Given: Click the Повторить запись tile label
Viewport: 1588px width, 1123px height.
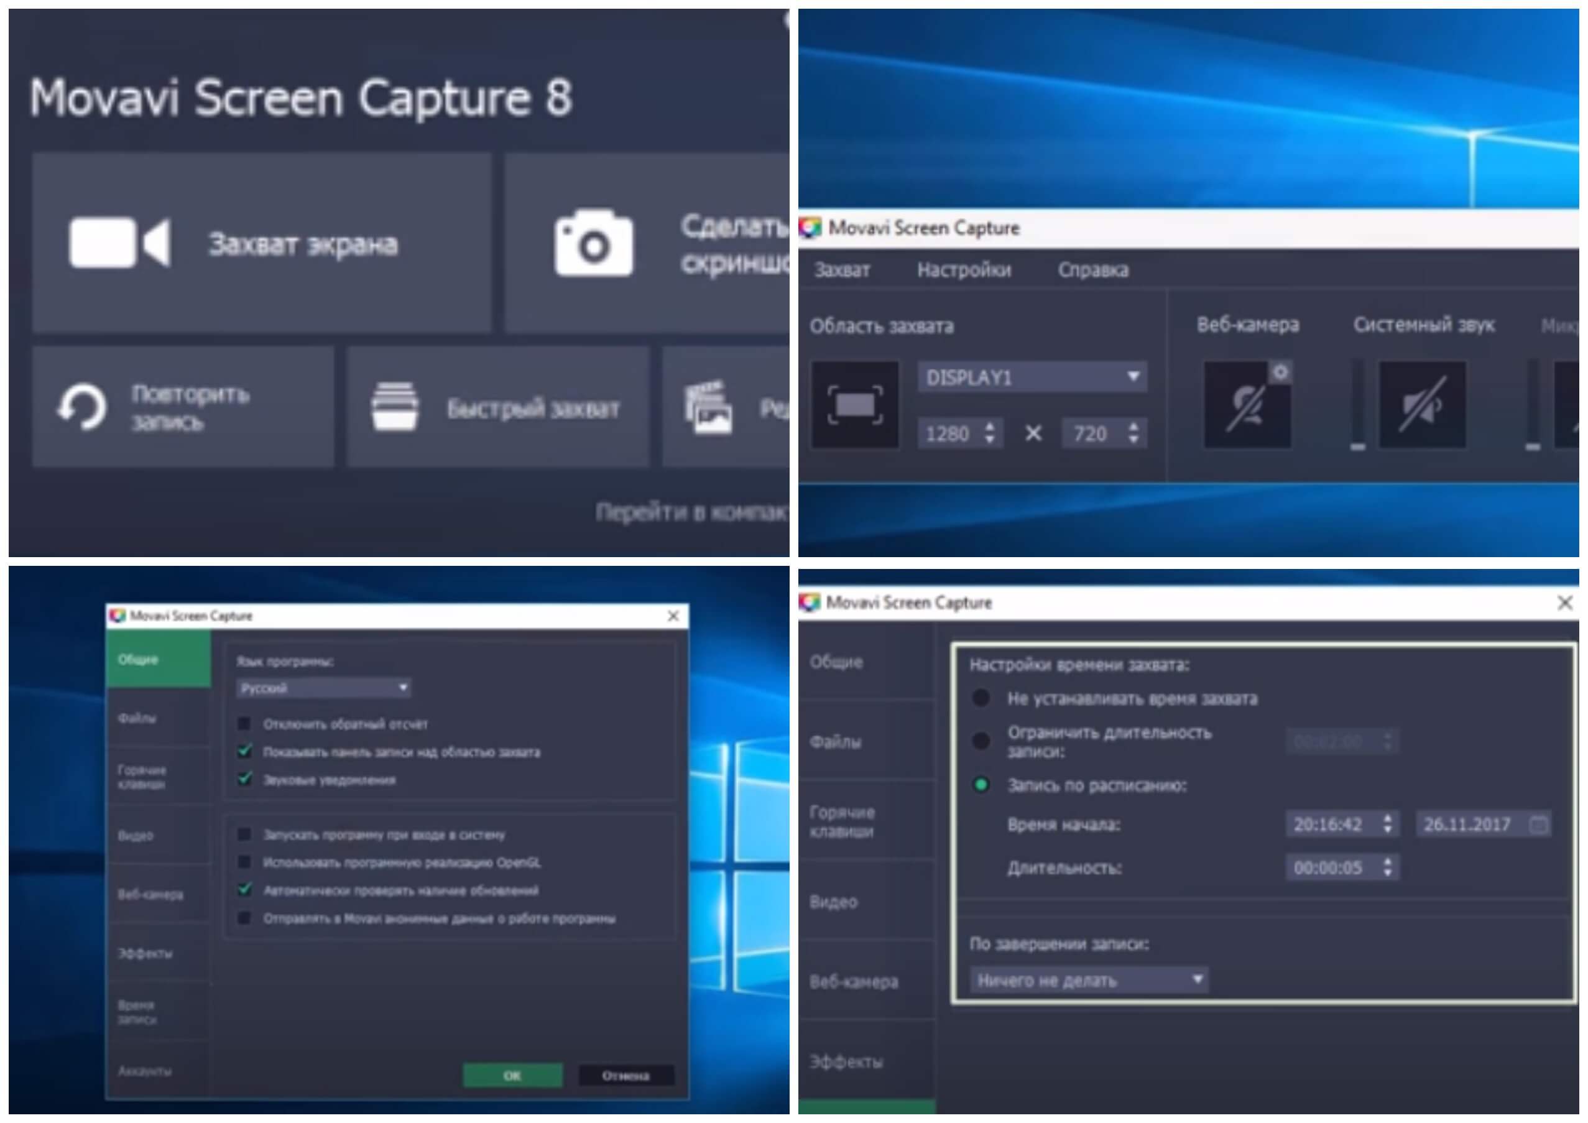Looking at the screenshot, I should [x=190, y=407].
